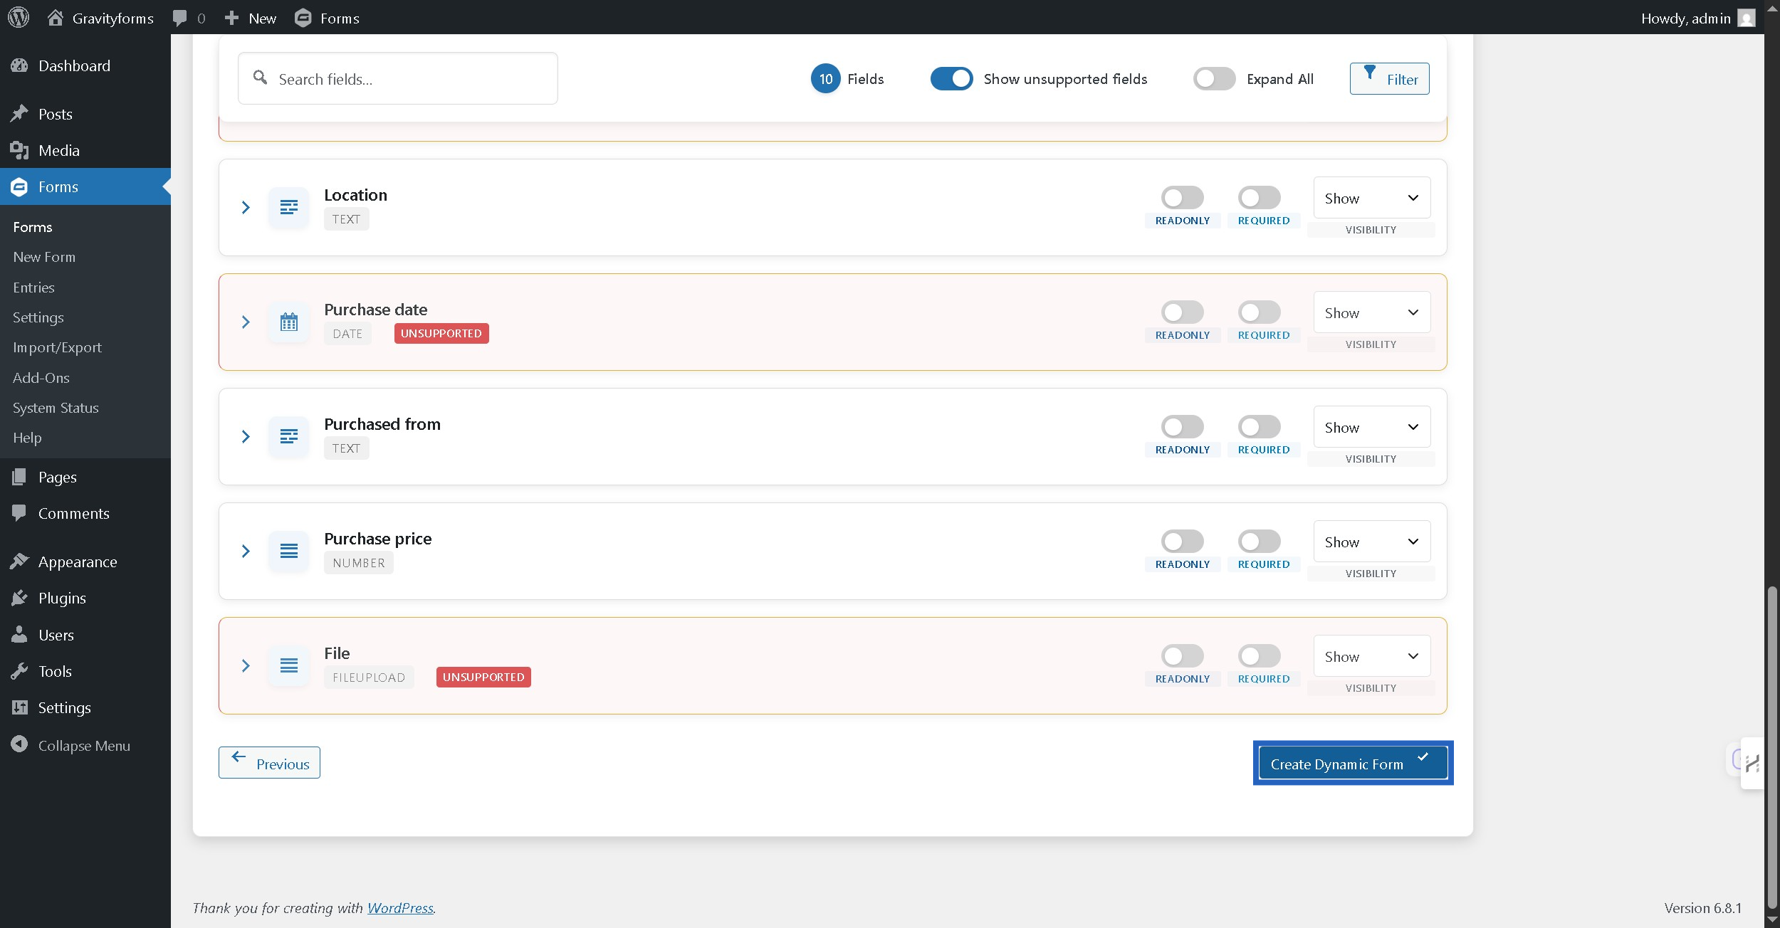Viewport: 1780px width, 928px height.
Task: Open Appearance from the sidebar
Action: (78, 561)
